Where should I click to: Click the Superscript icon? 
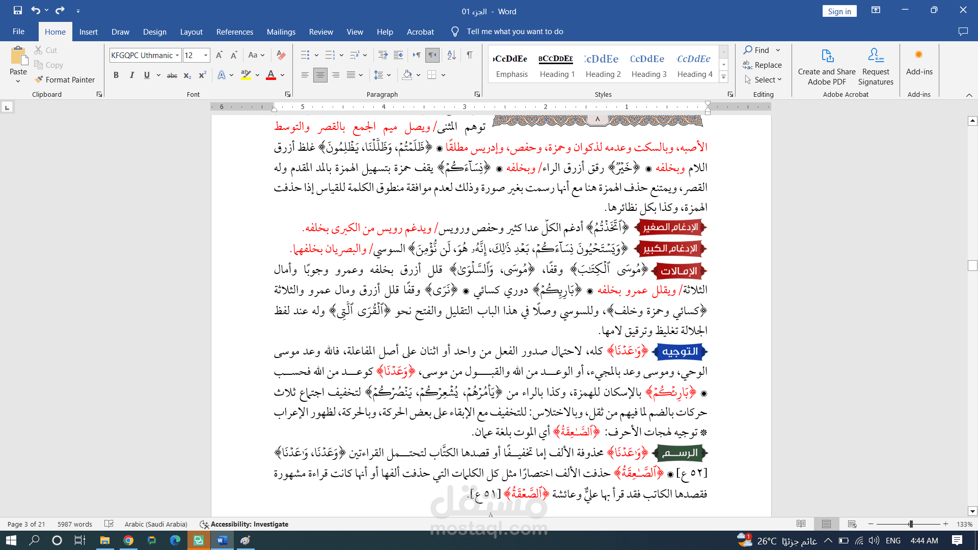202,75
